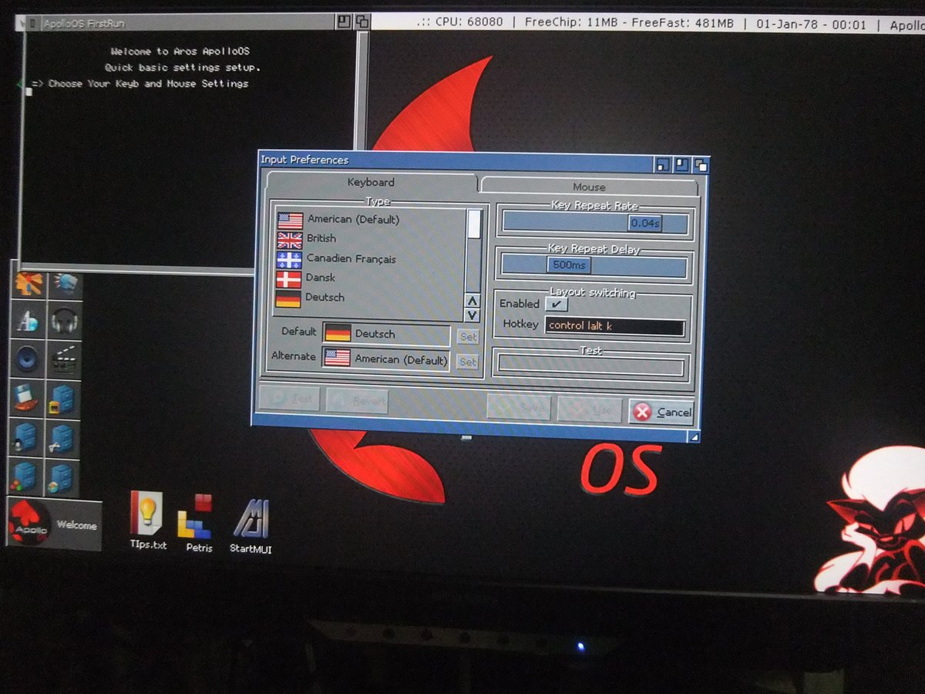Click the Type list scrollbar thumb
The height and width of the screenshot is (694, 925).
474,224
